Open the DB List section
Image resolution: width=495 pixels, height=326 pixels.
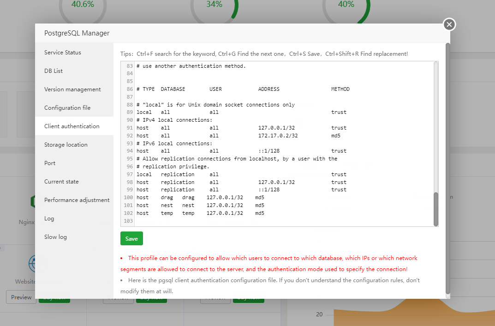click(52, 71)
